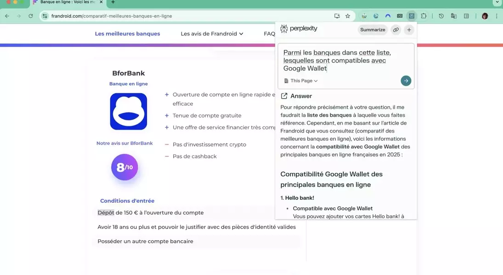Open the browsing history clock icon

[x=441, y=16]
